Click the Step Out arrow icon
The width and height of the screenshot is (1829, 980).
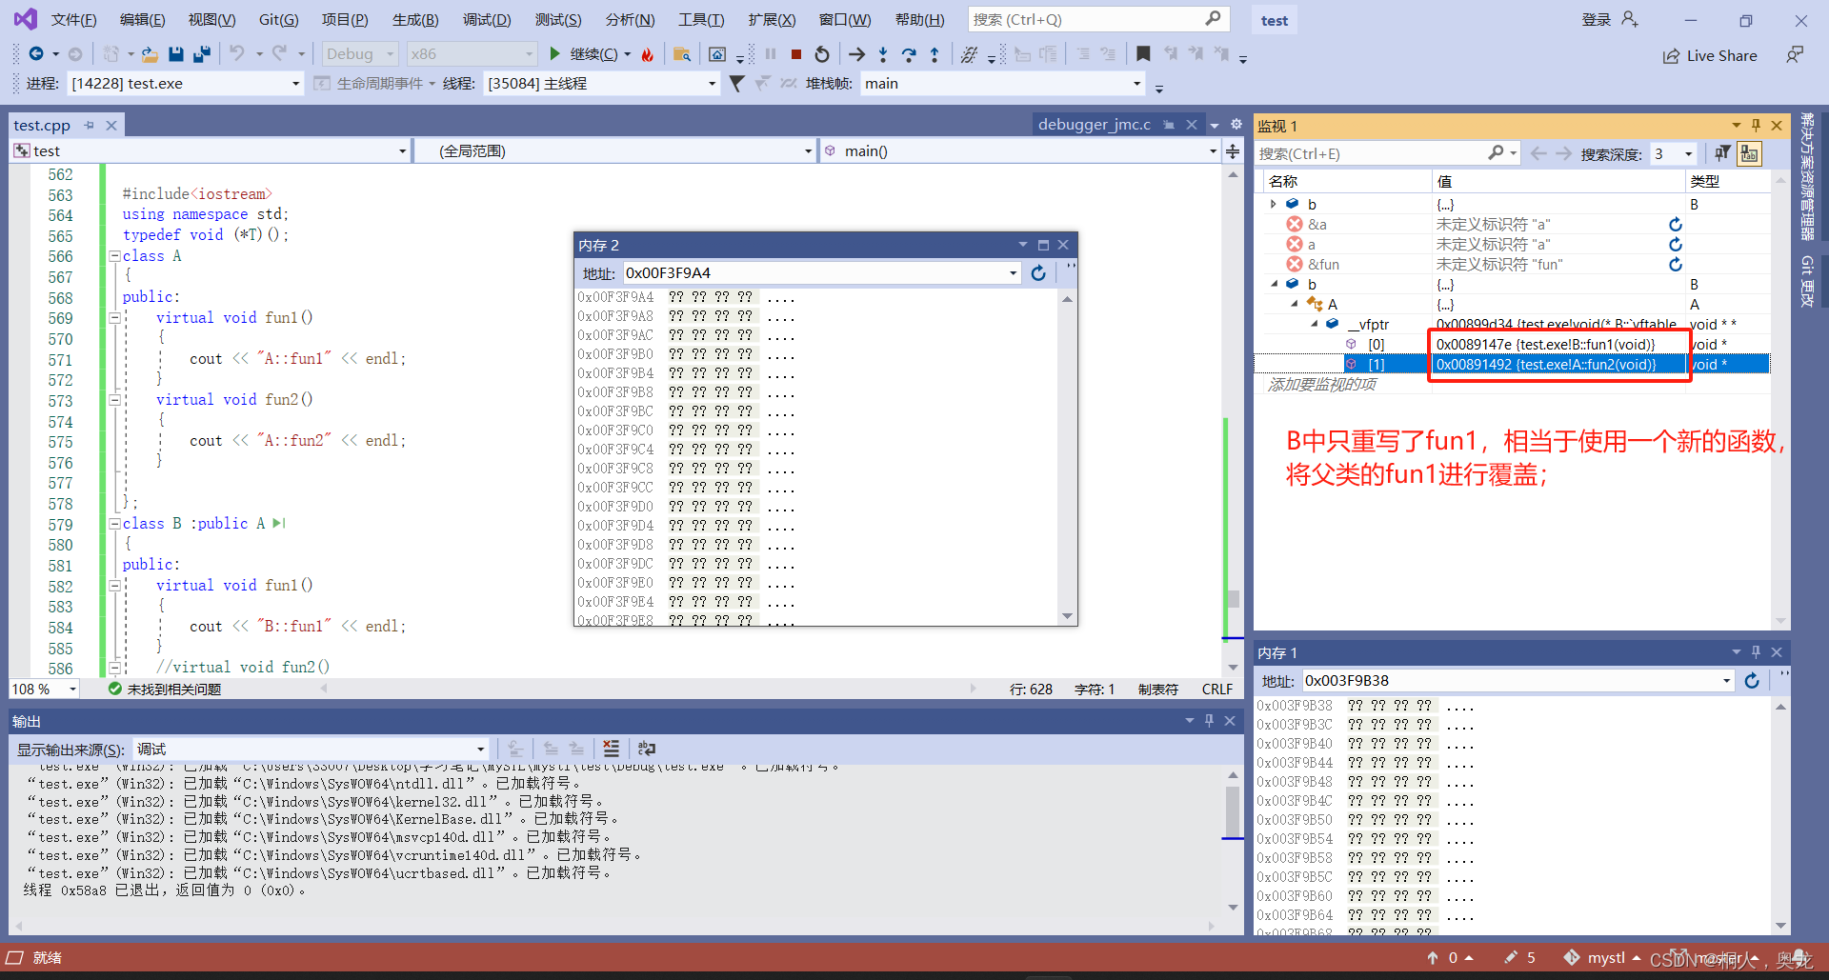(x=935, y=54)
